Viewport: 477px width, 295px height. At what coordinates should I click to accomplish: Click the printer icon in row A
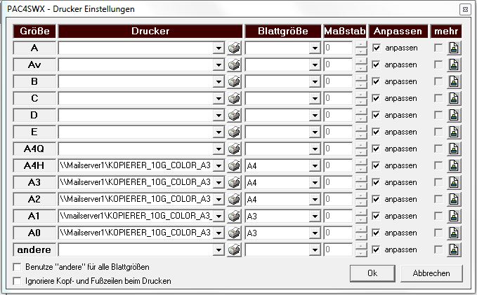pyautogui.click(x=234, y=48)
